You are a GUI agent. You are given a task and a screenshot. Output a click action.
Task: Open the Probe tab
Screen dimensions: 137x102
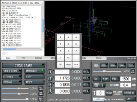(x=86, y=58)
